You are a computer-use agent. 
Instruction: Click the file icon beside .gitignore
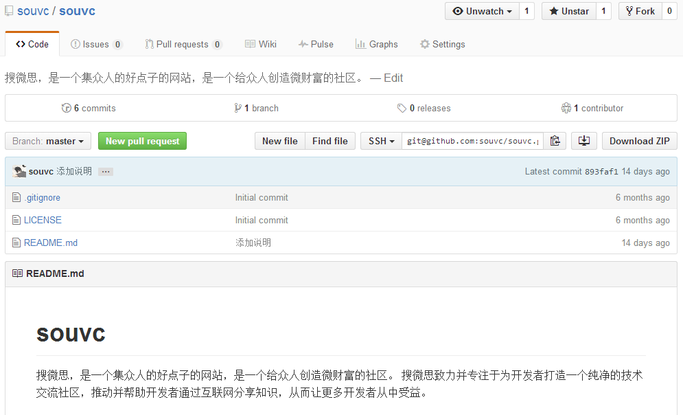[x=16, y=197]
